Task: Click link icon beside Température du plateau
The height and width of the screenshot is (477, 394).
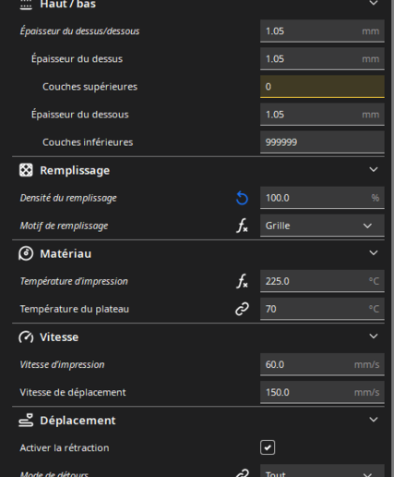Action: [242, 309]
